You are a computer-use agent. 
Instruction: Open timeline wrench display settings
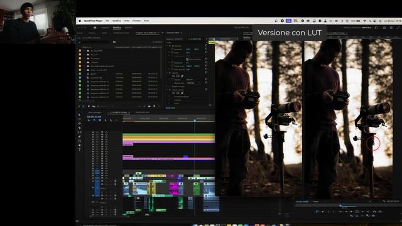point(111,120)
